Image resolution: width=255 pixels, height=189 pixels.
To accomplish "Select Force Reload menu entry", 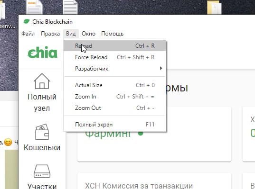I will [x=114, y=57].
